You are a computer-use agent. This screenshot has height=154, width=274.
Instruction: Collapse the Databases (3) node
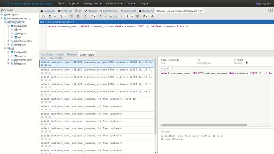[x=9, y=26]
